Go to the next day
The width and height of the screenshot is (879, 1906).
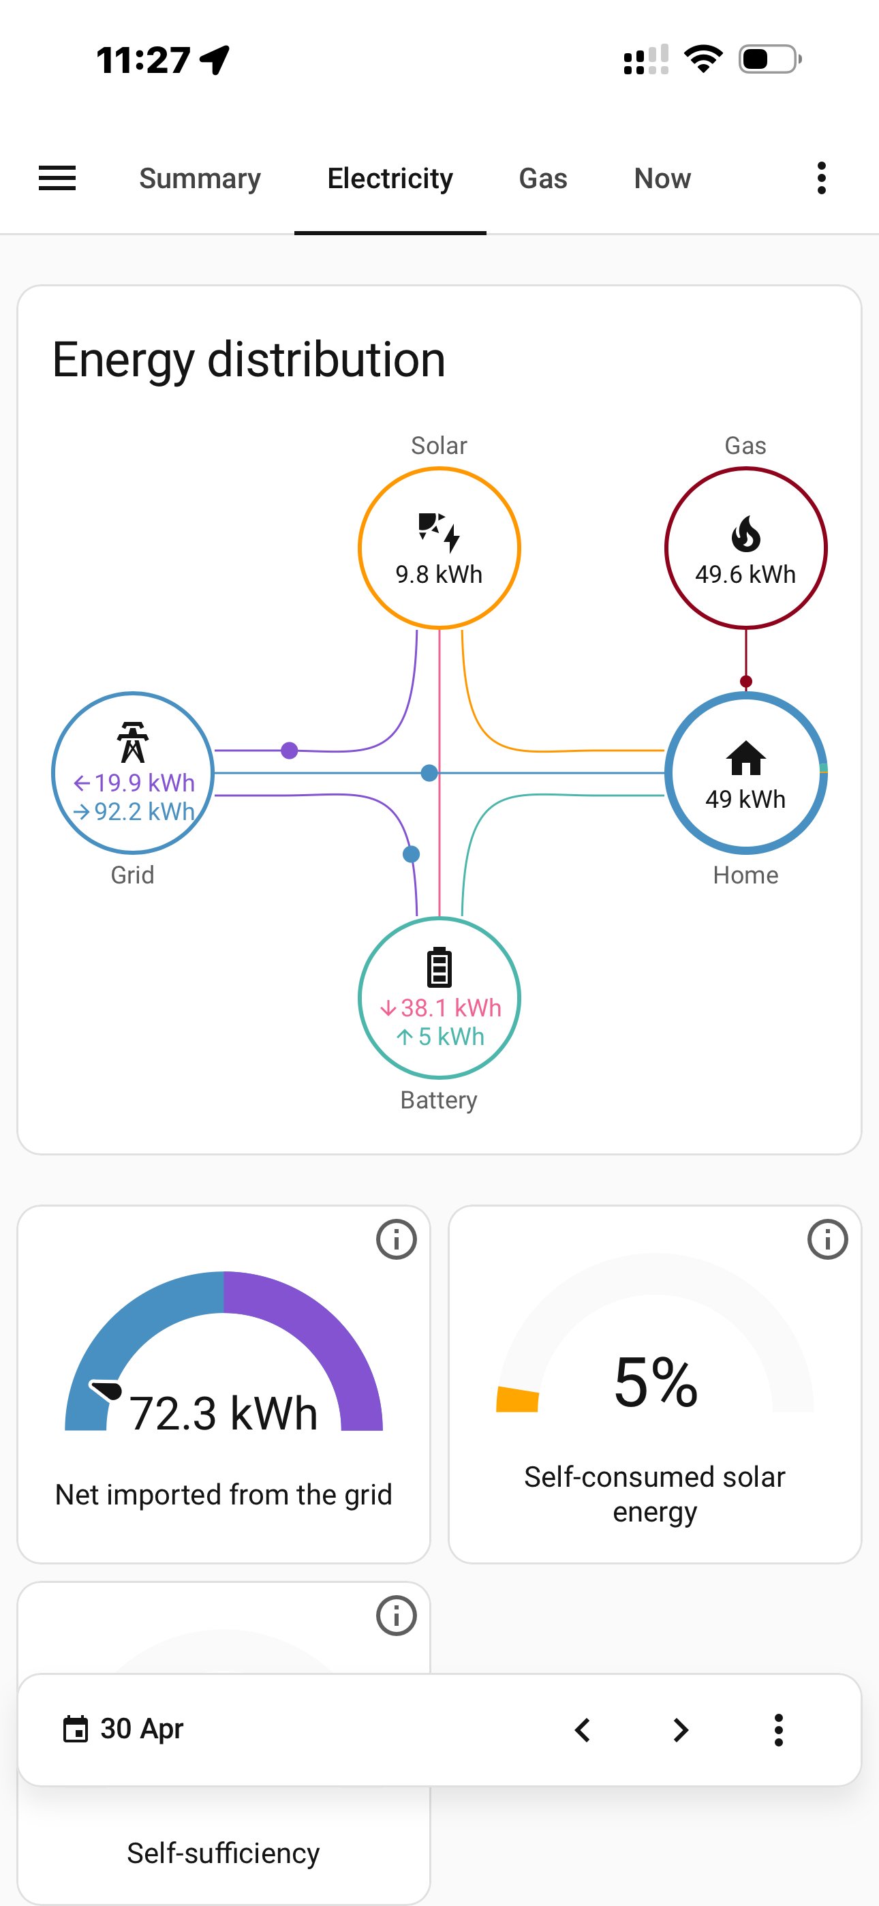pyautogui.click(x=681, y=1730)
